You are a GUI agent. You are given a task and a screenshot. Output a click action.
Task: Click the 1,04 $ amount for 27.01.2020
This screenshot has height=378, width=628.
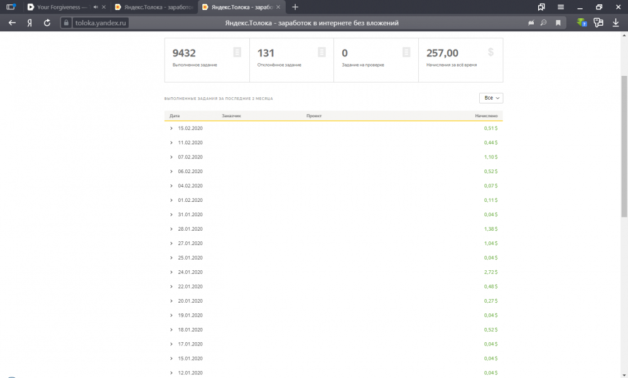(x=490, y=243)
